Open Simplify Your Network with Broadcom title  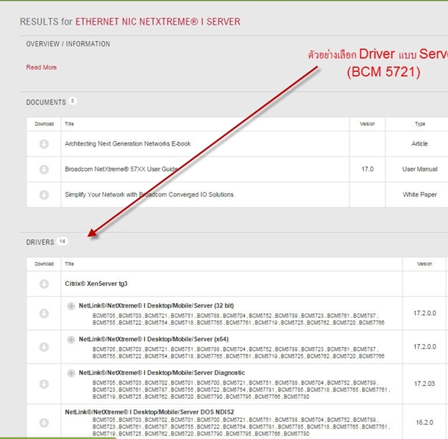coord(149,195)
